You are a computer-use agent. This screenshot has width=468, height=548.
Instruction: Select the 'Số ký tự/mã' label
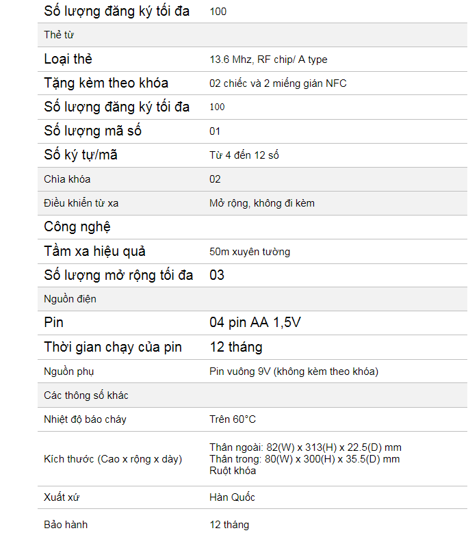[x=80, y=155]
